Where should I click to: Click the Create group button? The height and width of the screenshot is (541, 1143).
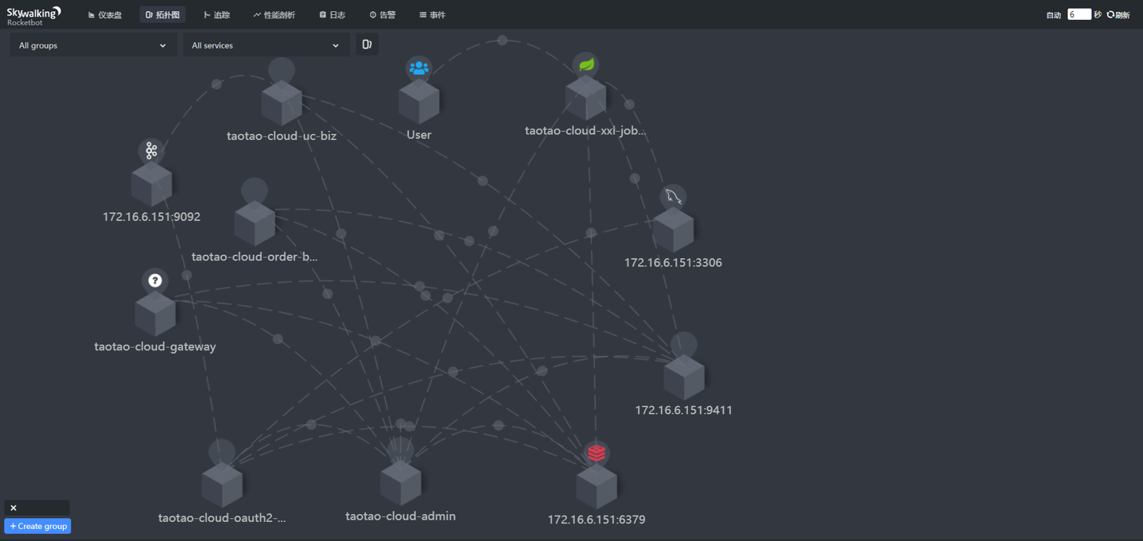(x=37, y=526)
